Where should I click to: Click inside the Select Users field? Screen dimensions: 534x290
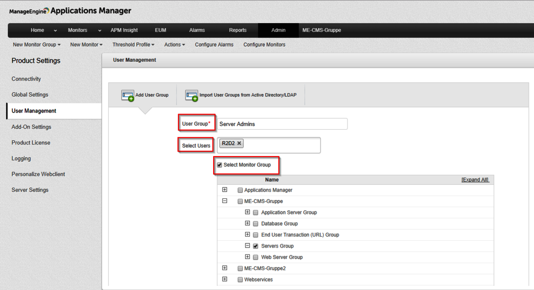pyautogui.click(x=269, y=146)
